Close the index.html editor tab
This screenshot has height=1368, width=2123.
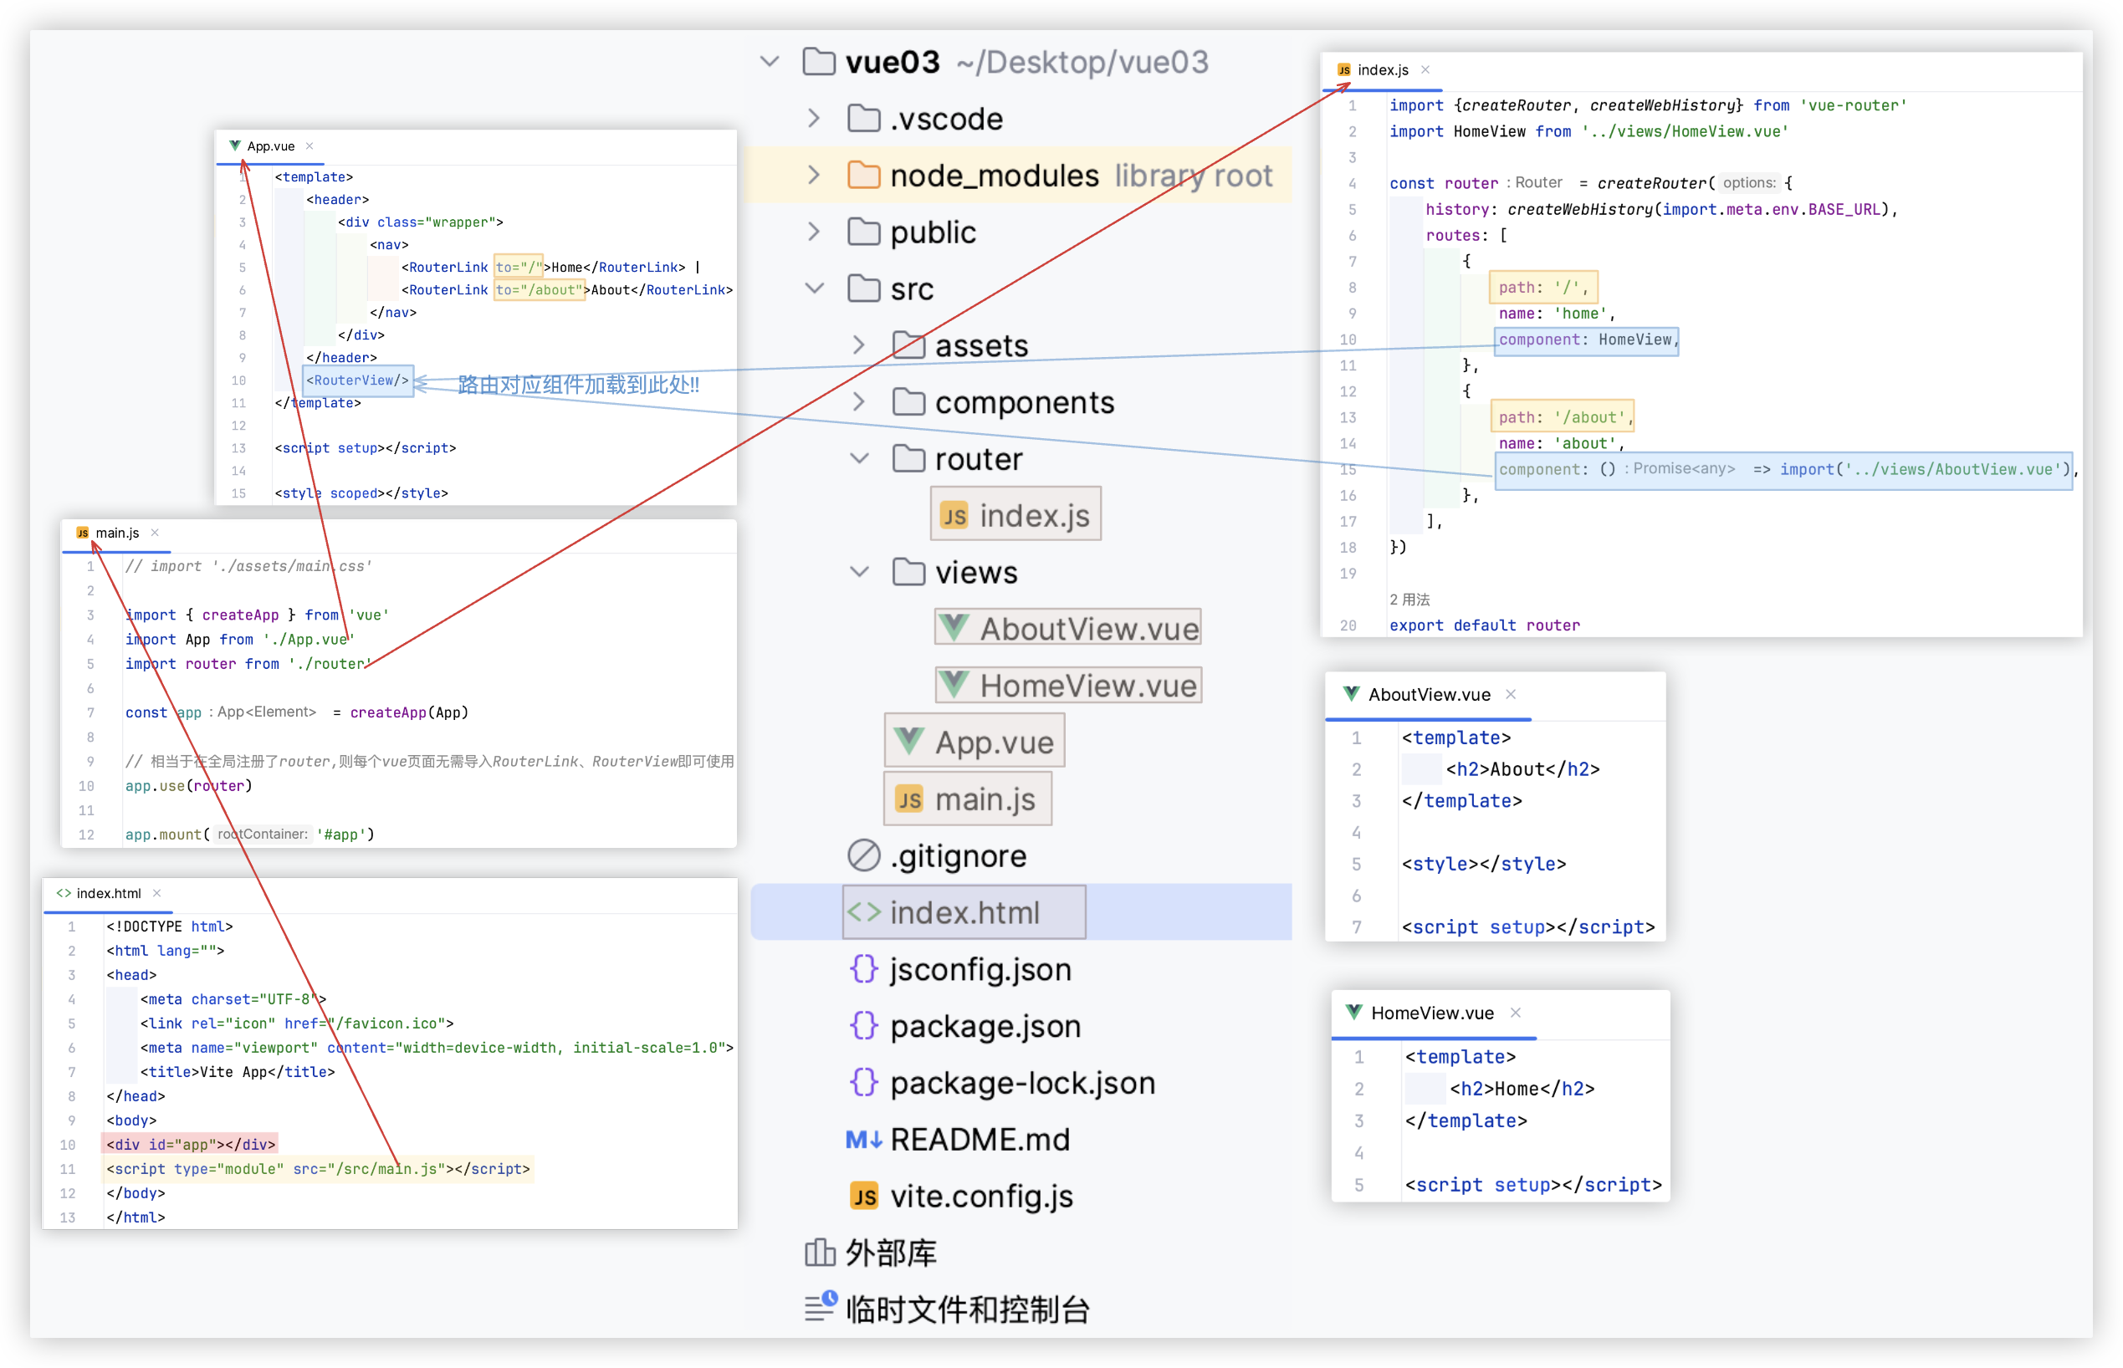pyautogui.click(x=156, y=893)
